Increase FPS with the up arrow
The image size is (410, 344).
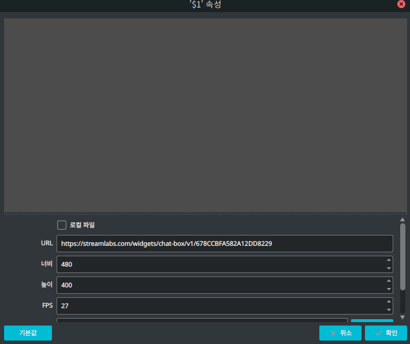(389, 301)
